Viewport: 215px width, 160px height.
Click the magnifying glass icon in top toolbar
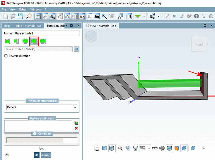click(29, 16)
